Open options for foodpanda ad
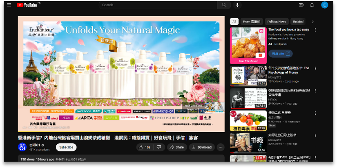Screen dimensions: 337x168 (315, 30)
